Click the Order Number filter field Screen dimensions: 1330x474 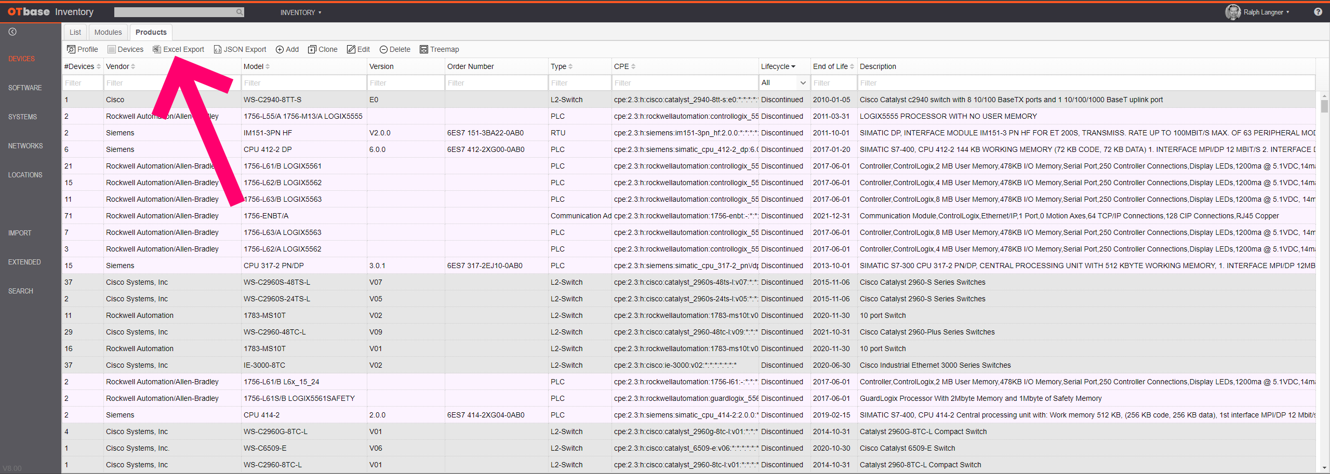(x=497, y=83)
